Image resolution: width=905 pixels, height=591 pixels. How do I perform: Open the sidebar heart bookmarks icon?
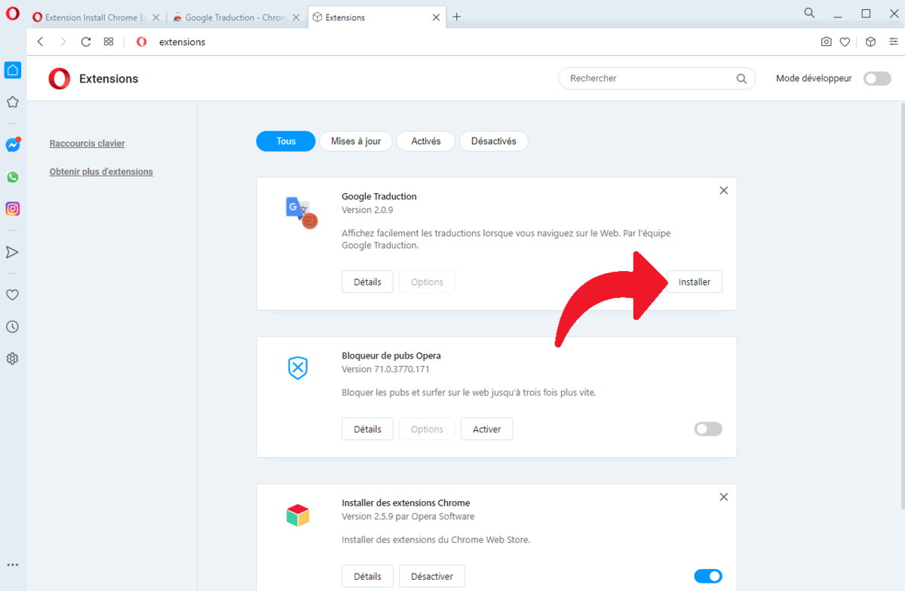13,295
